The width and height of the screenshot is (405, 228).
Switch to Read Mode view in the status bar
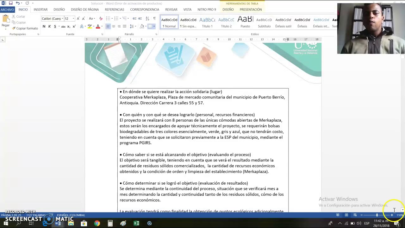pyautogui.click(x=338, y=215)
